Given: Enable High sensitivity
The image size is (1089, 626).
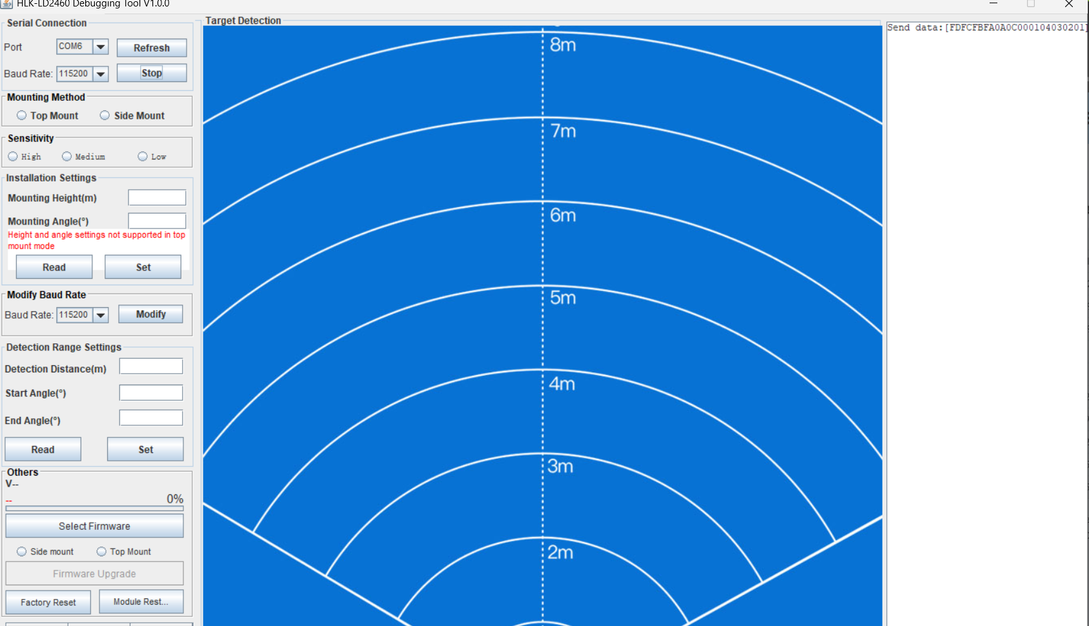Looking at the screenshot, I should pyautogui.click(x=14, y=156).
